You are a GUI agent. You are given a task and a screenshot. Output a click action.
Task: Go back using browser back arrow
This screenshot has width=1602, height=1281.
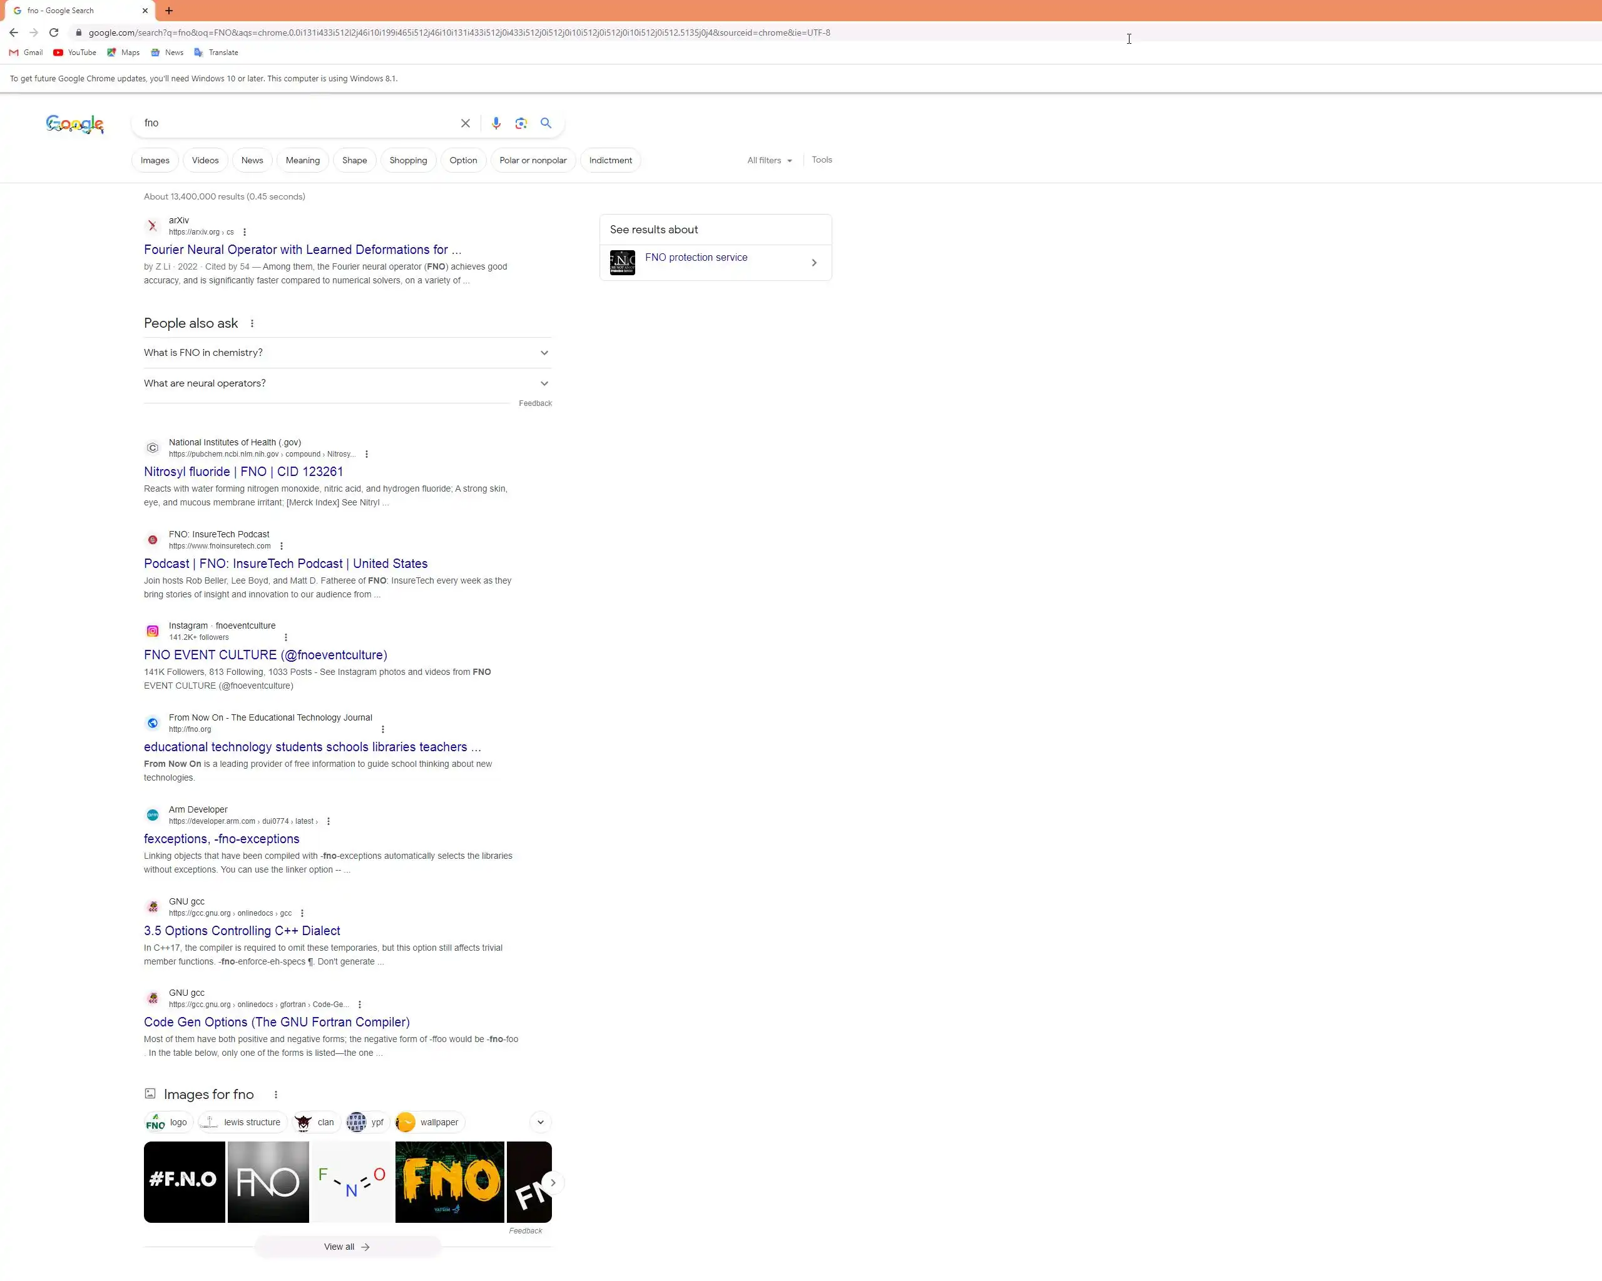[13, 33]
